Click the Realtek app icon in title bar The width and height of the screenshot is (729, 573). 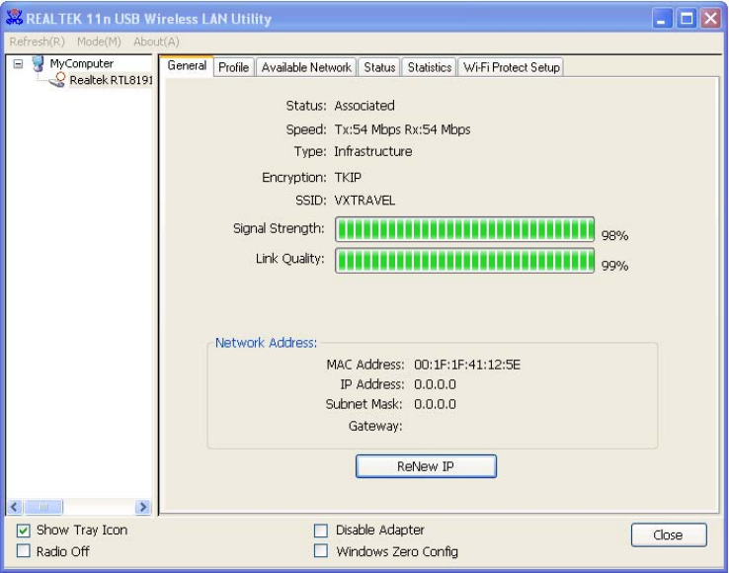click(15, 17)
